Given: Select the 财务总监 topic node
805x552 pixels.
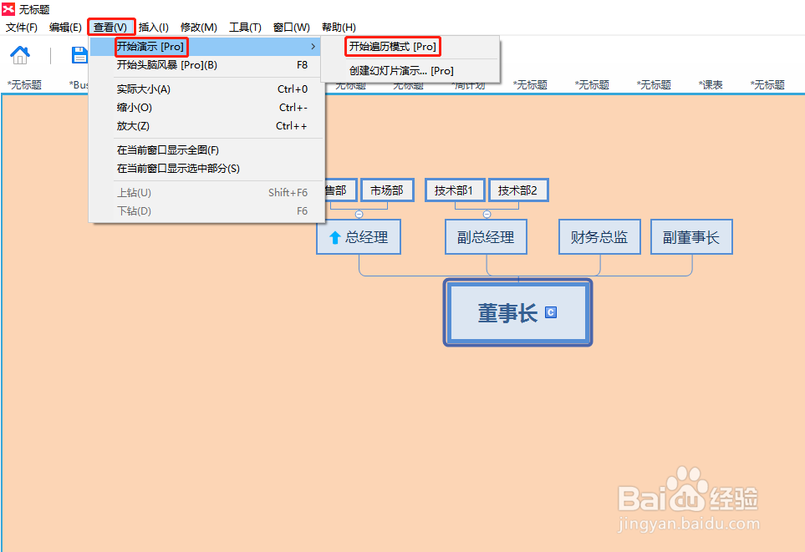Looking at the screenshot, I should pyautogui.click(x=599, y=236).
